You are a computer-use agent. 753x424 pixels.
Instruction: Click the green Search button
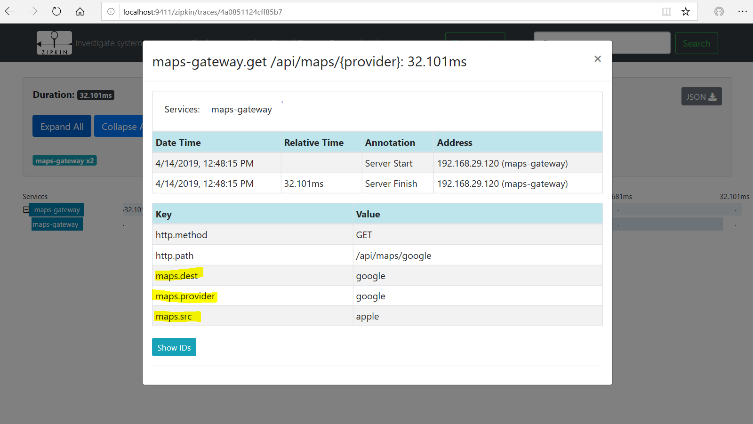(x=697, y=43)
